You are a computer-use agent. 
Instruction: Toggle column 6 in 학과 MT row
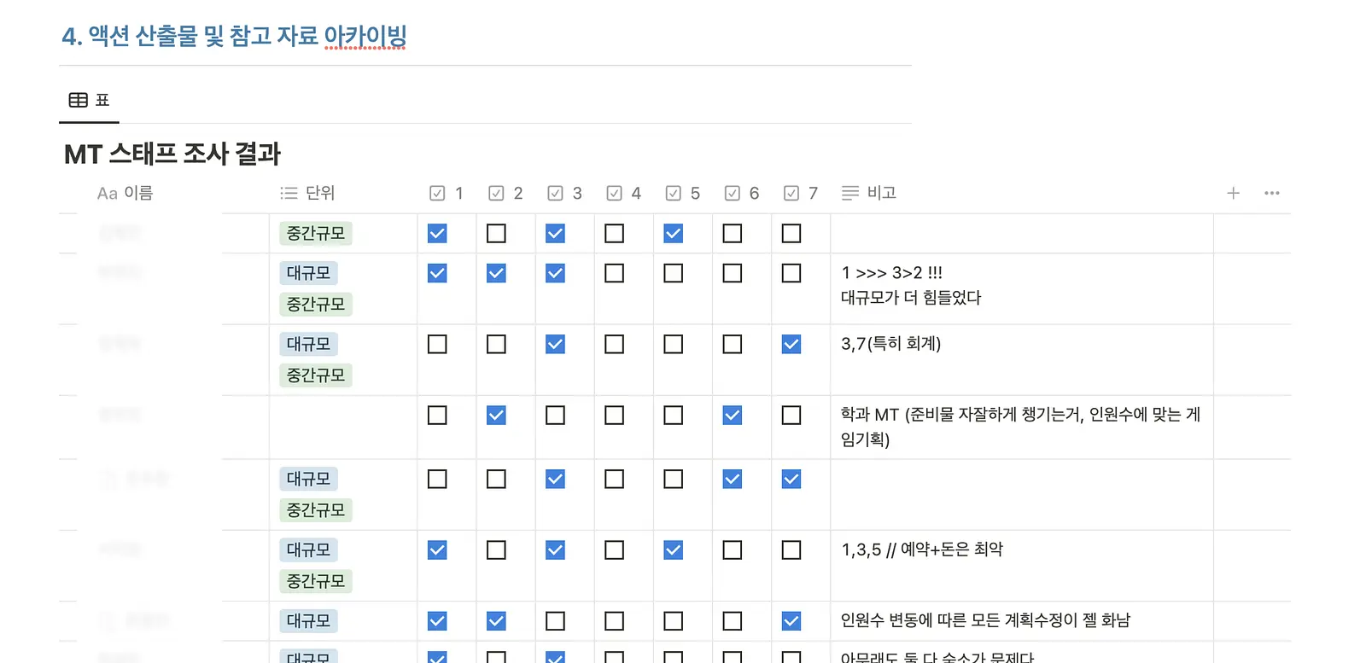(733, 415)
